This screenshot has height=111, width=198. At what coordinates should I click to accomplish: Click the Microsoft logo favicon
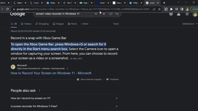click(x=13, y=67)
